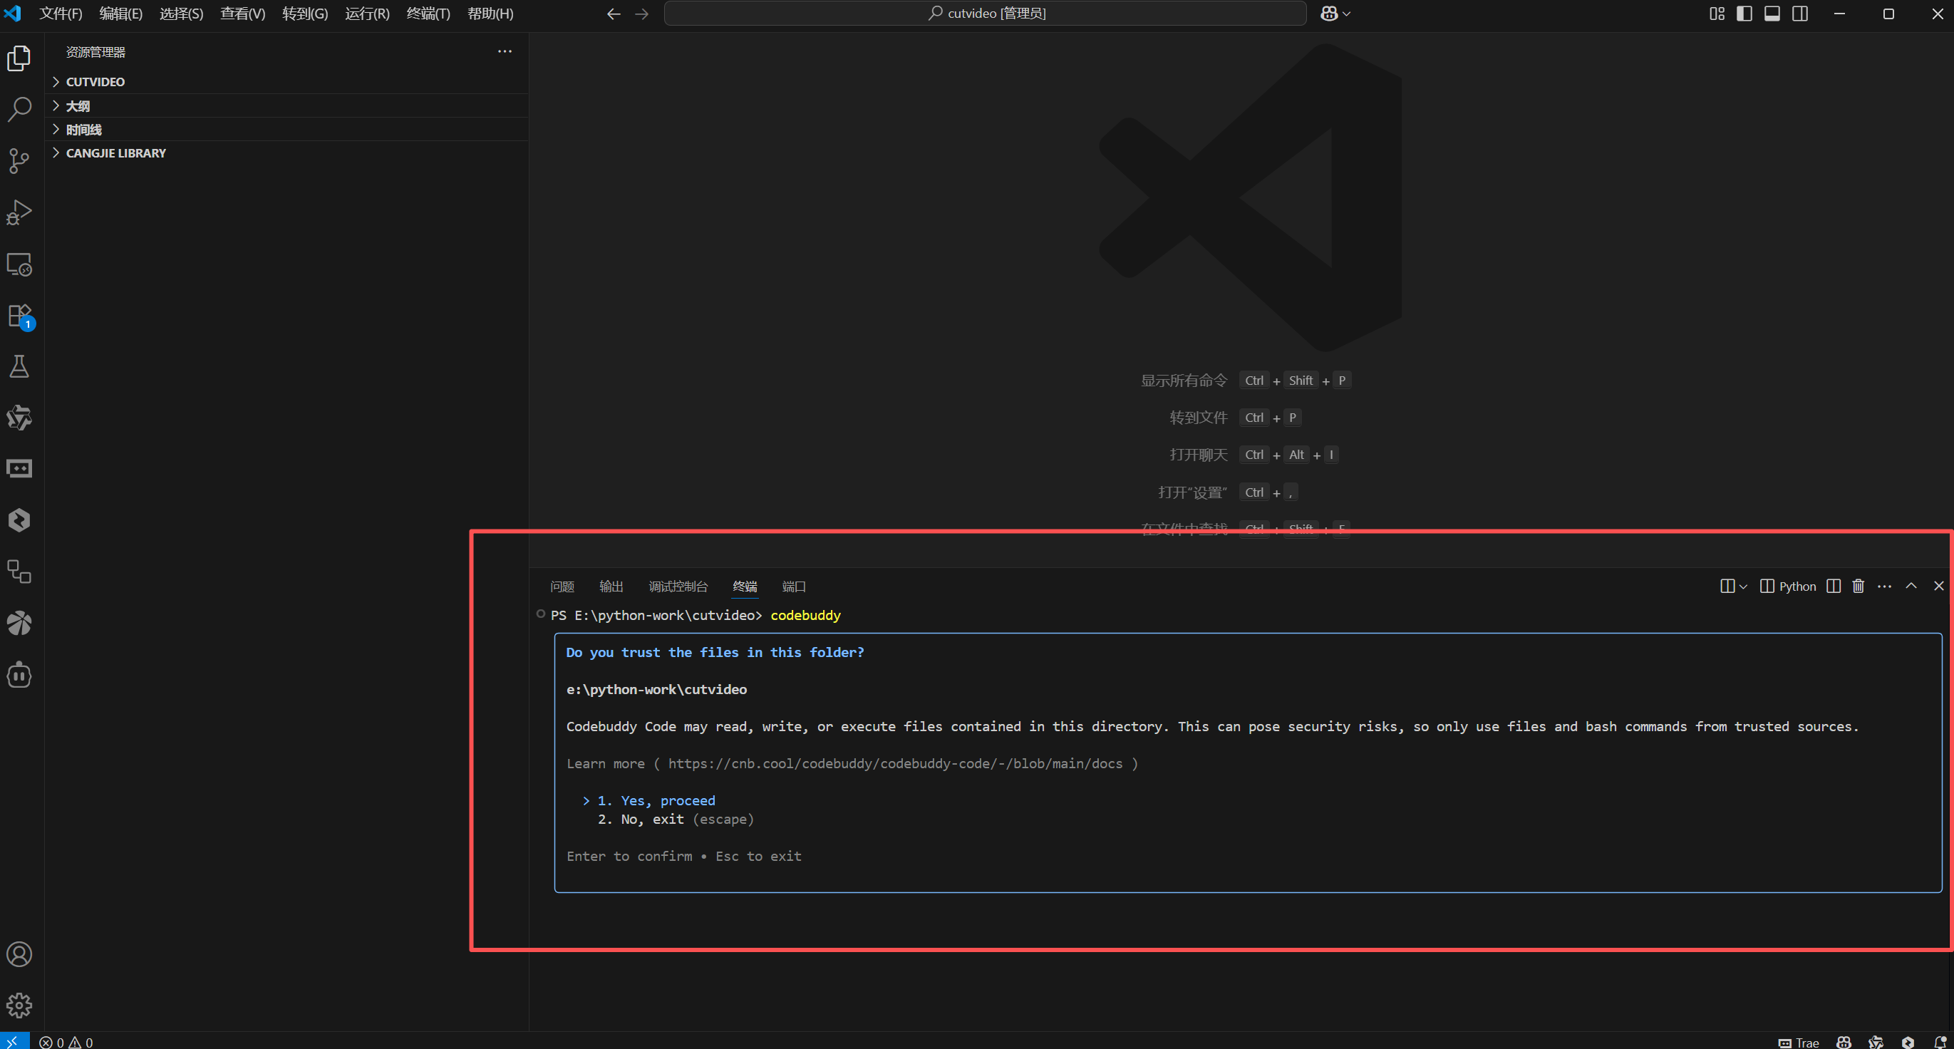Click the trash icon to kill terminal
This screenshot has width=1954, height=1049.
(1858, 586)
